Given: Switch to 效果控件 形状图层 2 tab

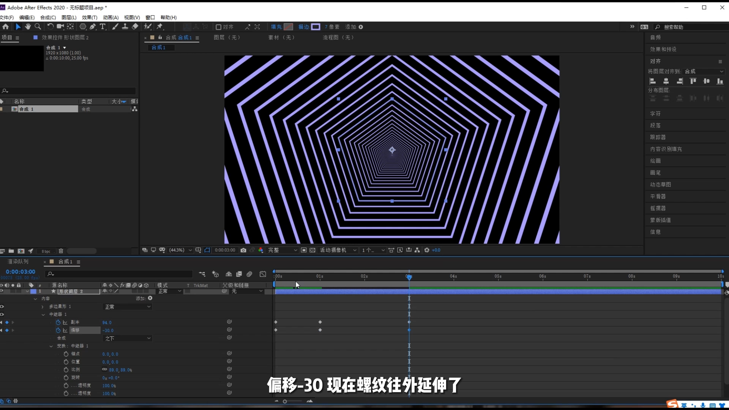Looking at the screenshot, I should click(65, 38).
